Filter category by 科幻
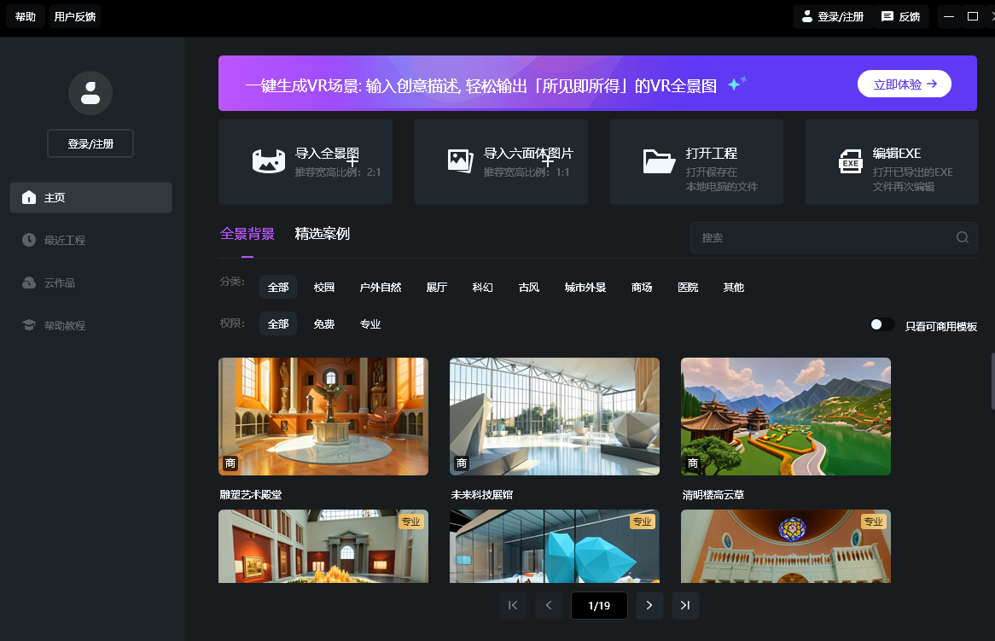 [x=482, y=288]
